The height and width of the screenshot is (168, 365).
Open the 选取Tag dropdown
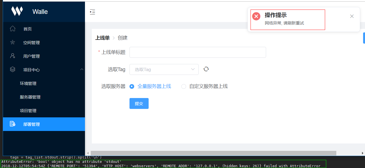click(164, 69)
